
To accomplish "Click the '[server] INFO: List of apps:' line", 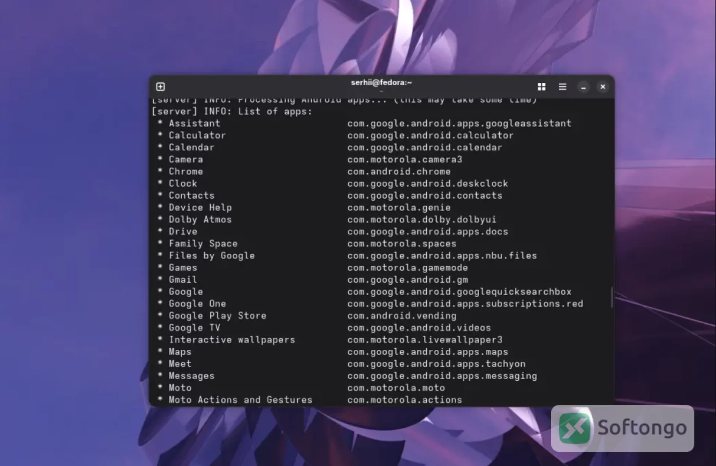I will pos(232,111).
